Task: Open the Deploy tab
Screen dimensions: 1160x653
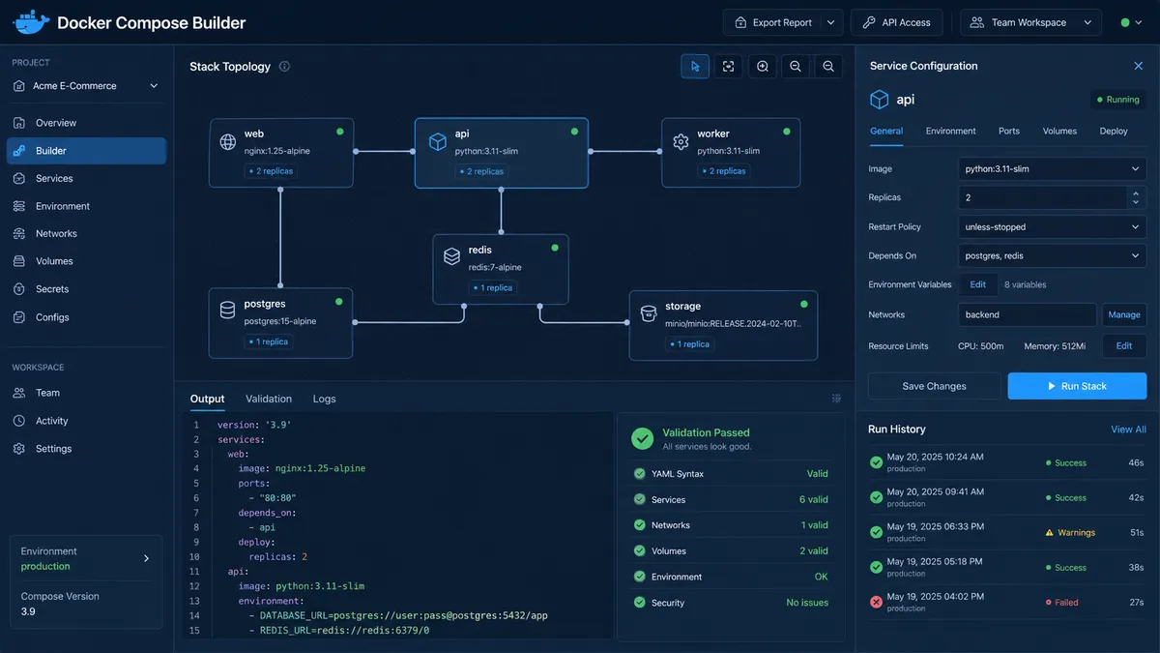Action: pos(1114,131)
